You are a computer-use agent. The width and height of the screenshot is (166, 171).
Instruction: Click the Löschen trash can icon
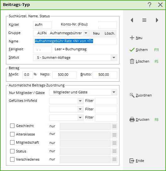(132, 61)
